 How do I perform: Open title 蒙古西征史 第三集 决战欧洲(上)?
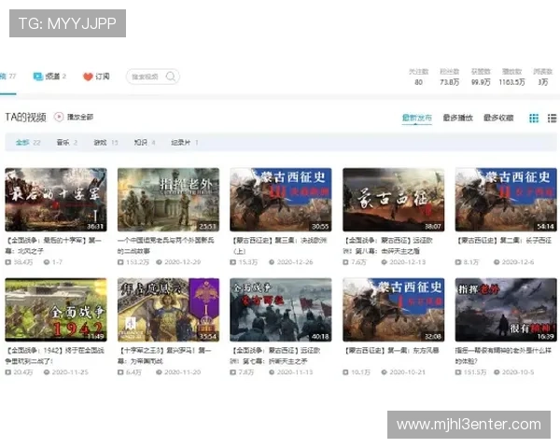point(279,245)
